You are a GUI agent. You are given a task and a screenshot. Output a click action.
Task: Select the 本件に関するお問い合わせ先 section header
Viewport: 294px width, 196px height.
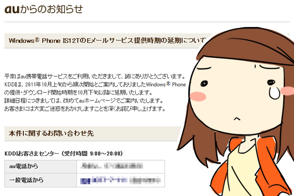click(92, 134)
